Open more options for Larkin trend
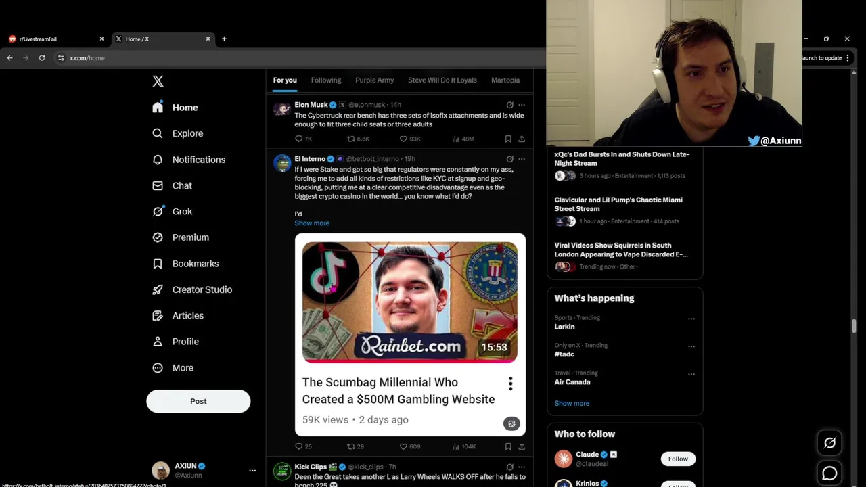The width and height of the screenshot is (866, 487). (691, 319)
